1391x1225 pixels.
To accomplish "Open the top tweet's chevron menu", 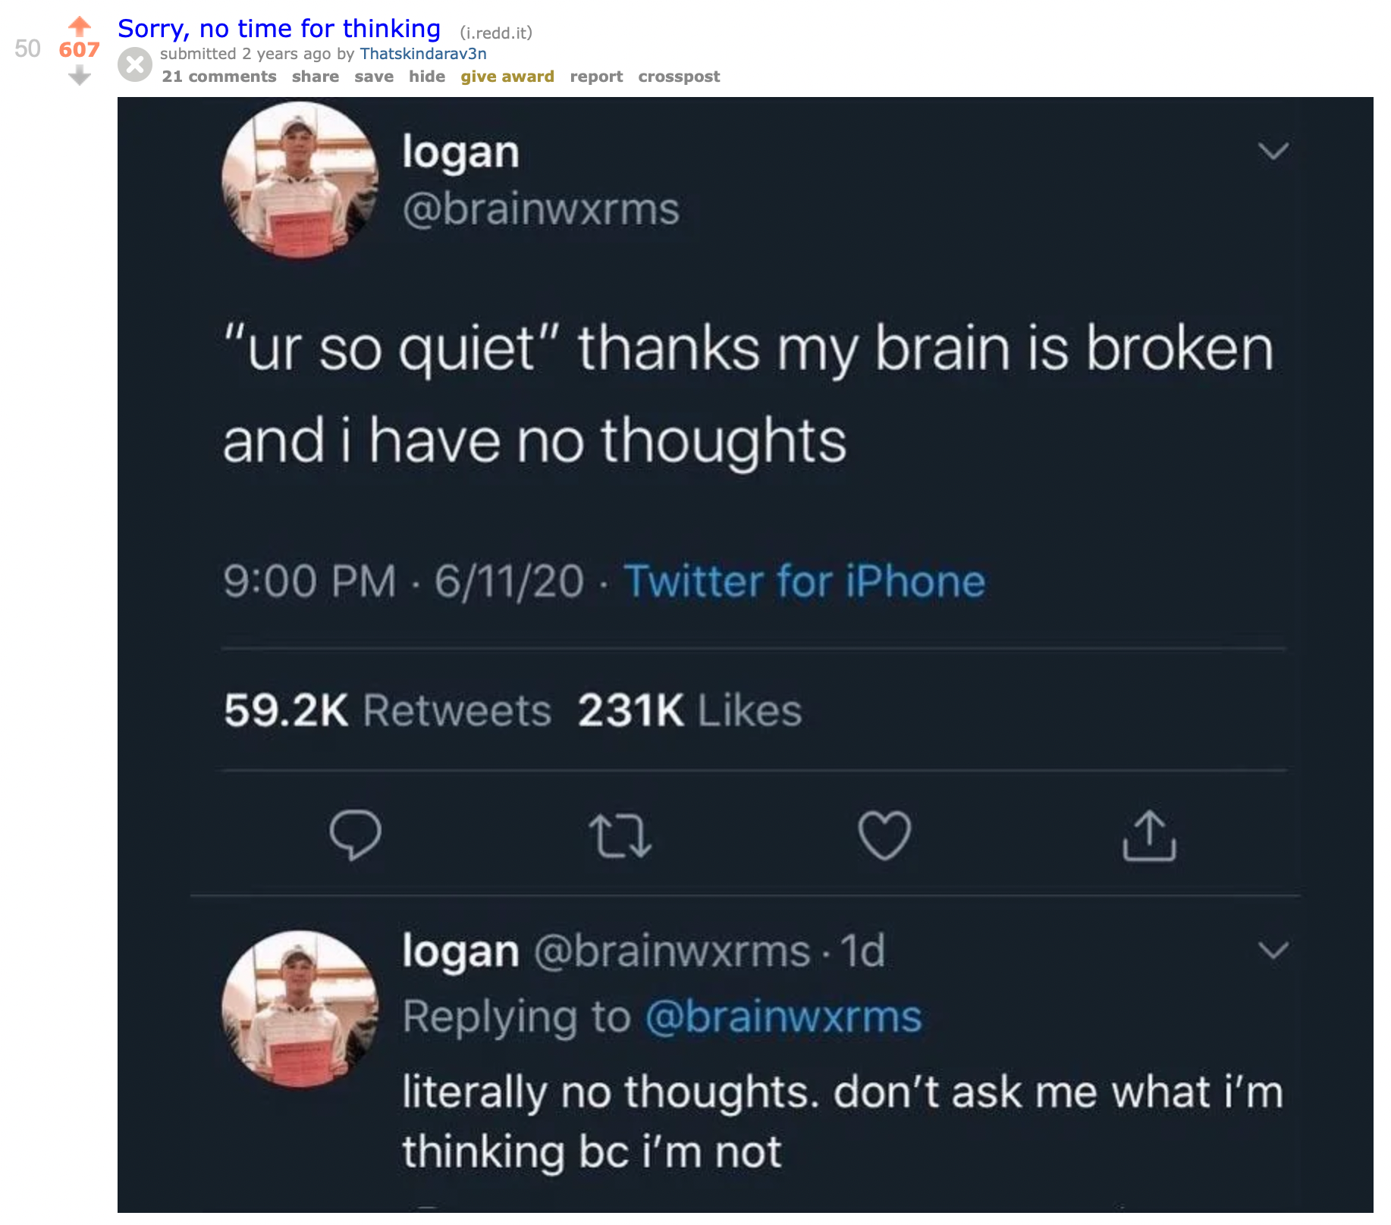I will pyautogui.click(x=1273, y=151).
